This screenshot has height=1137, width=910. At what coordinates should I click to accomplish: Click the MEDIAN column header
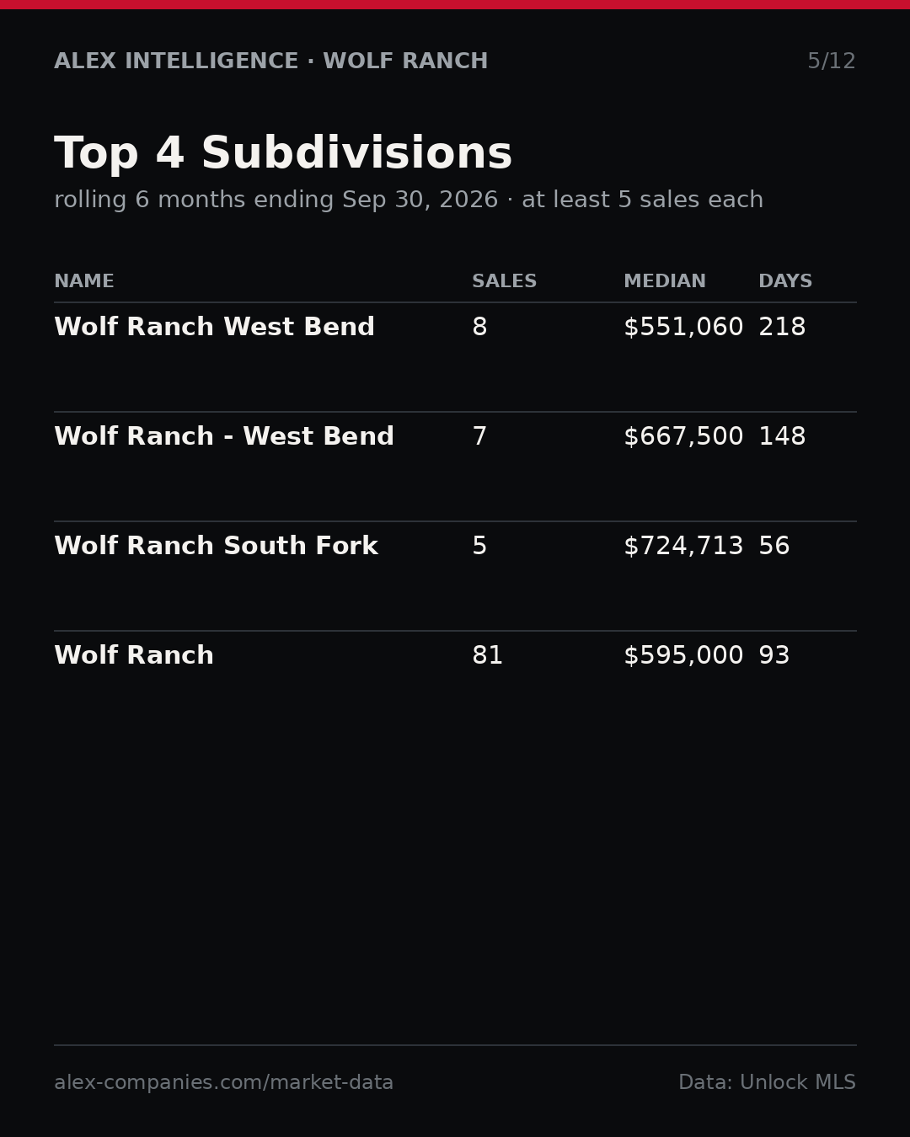tap(665, 282)
